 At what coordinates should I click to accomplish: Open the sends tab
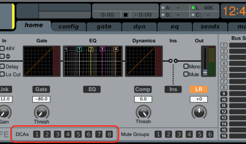click(210, 27)
